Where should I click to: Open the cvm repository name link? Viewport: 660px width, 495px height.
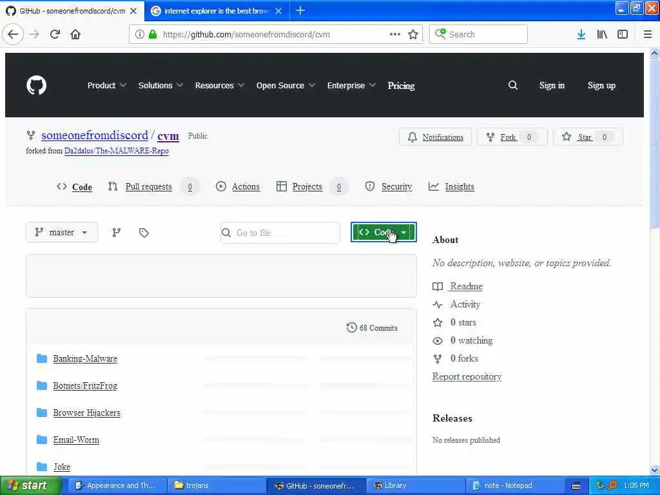click(168, 136)
